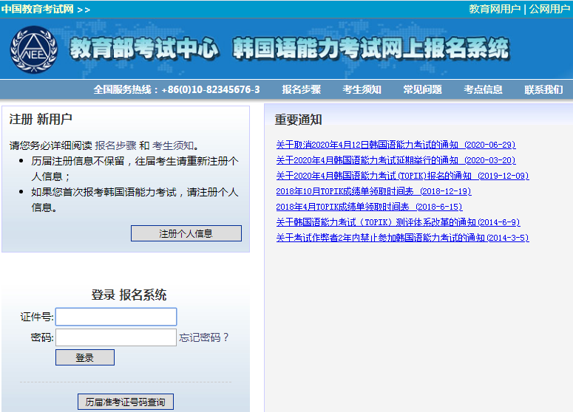Image resolution: width=573 pixels, height=412 pixels.
Task: Open 2018年10月TOPIK成绩单领取时间表 link
Action: (x=373, y=191)
